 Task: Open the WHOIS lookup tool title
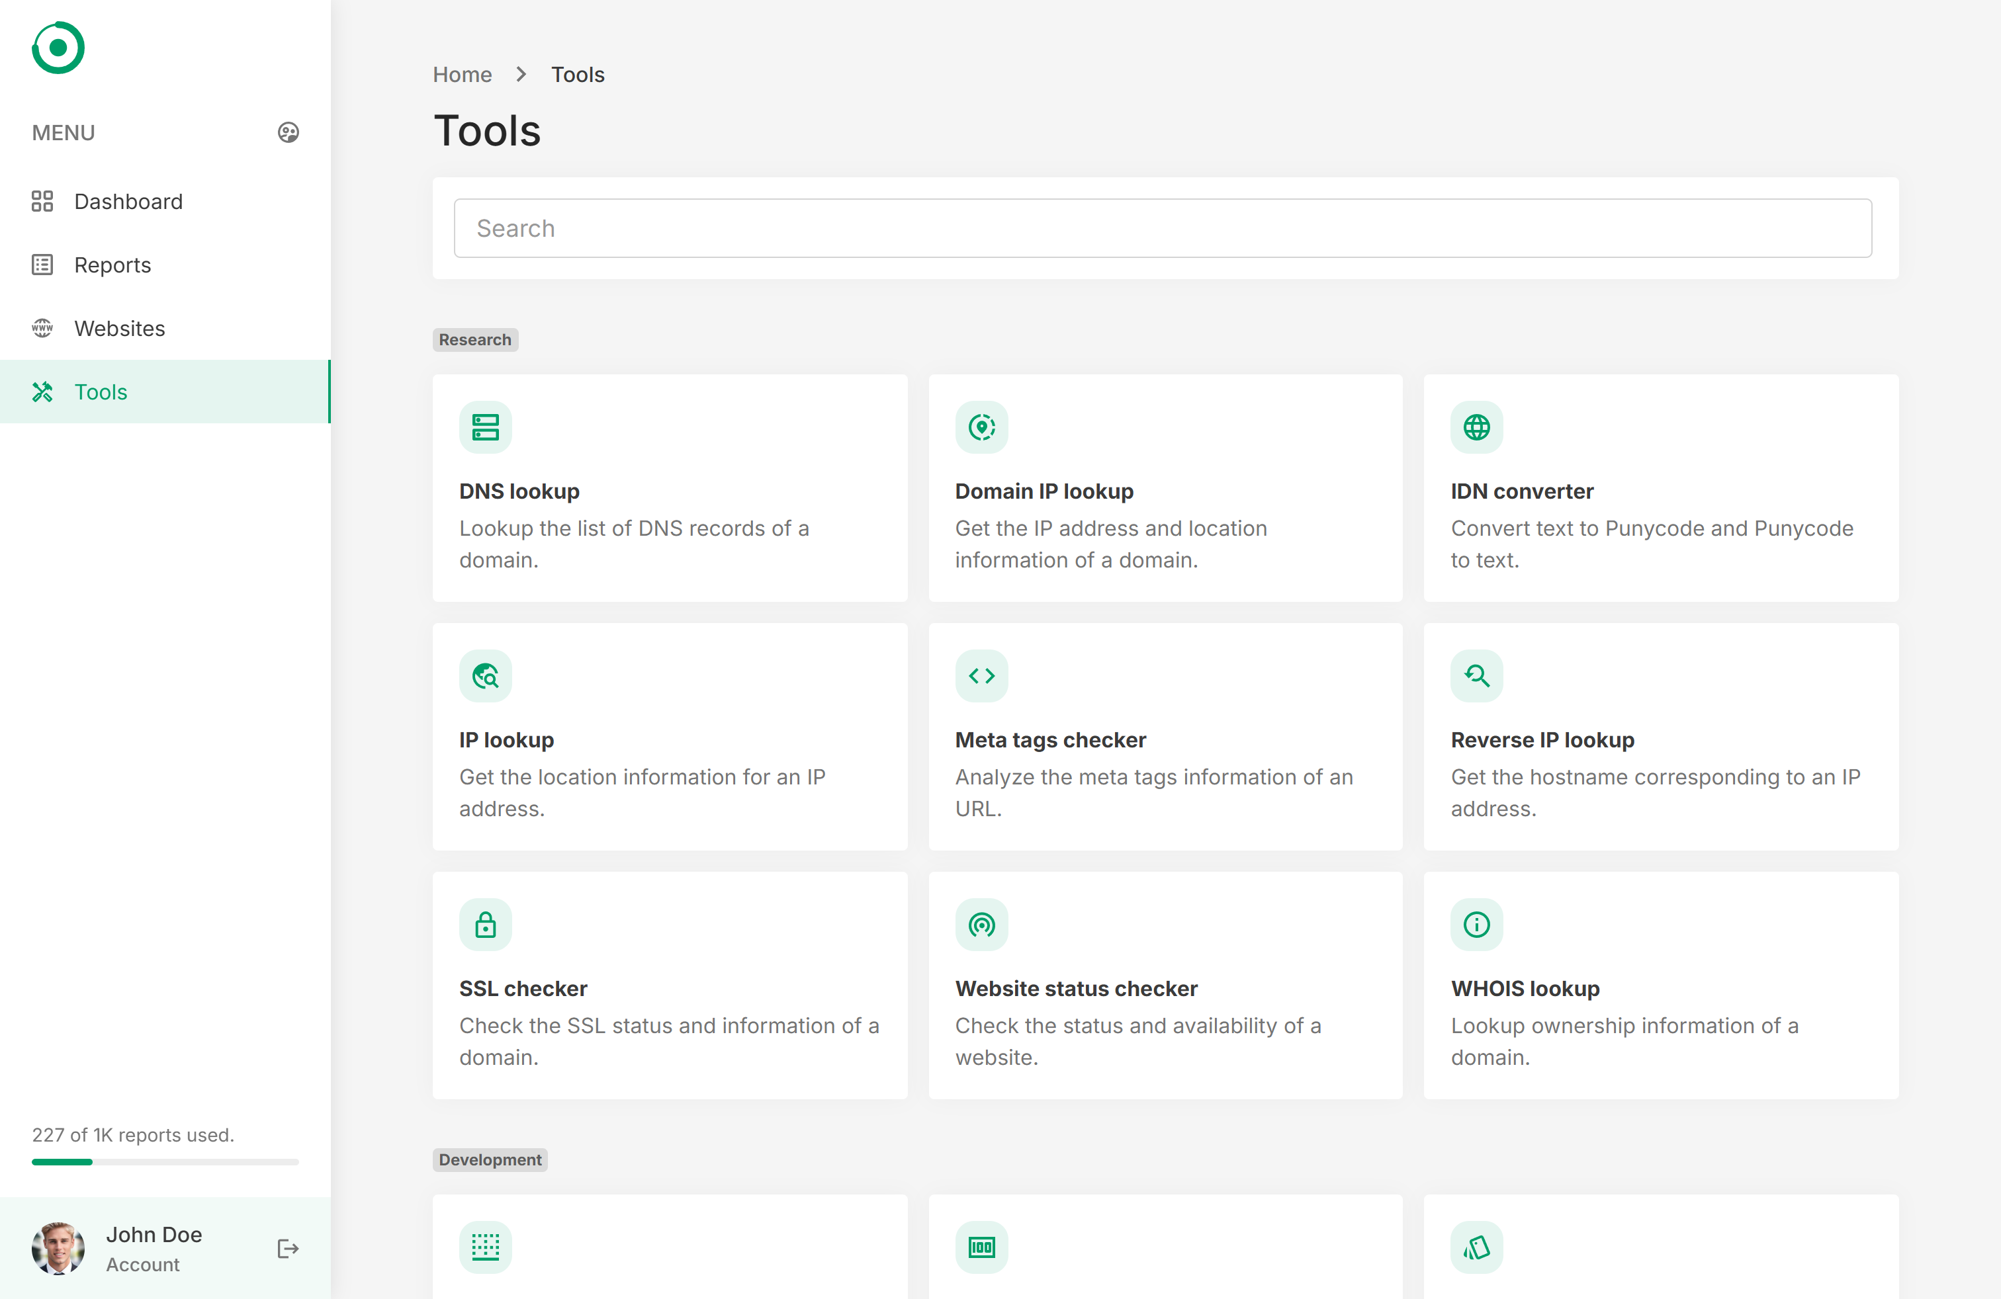click(1525, 988)
